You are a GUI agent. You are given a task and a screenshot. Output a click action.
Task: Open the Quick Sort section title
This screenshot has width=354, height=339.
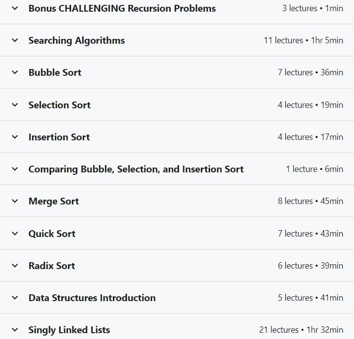(52, 234)
